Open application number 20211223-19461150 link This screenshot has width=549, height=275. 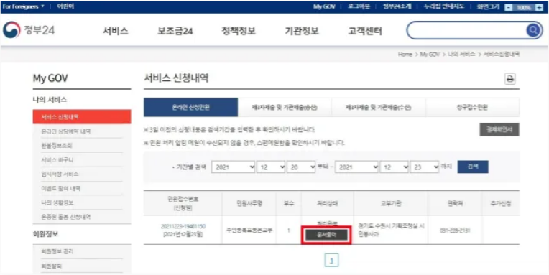pyautogui.click(x=183, y=226)
